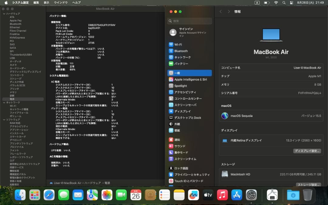Click コンピュータ名 value UserのMacBook Air
This screenshot has height=205, width=328.
(x=307, y=68)
